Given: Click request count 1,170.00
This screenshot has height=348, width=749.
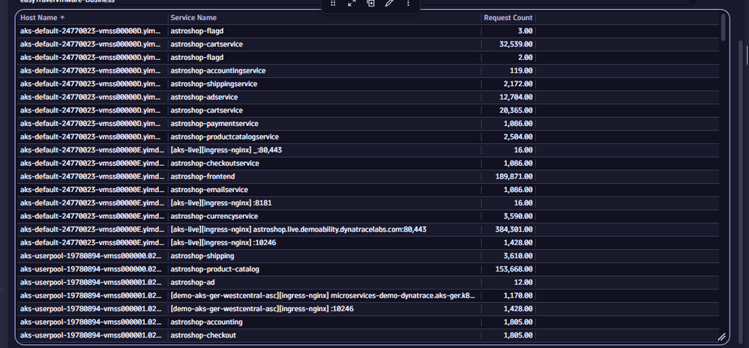Looking at the screenshot, I should 518,296.
